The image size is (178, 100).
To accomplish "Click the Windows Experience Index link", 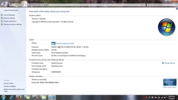I will (x=65, y=43).
